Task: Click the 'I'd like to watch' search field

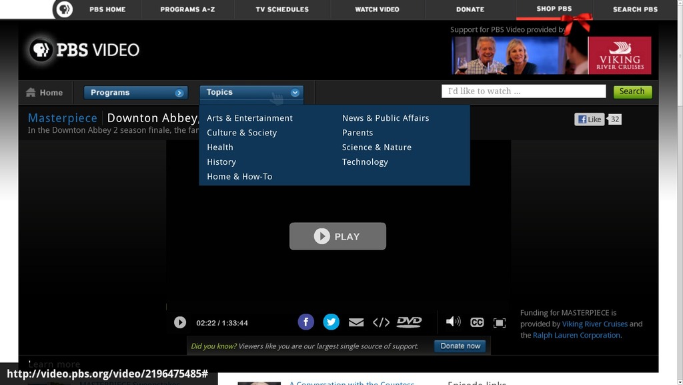Action: click(524, 91)
